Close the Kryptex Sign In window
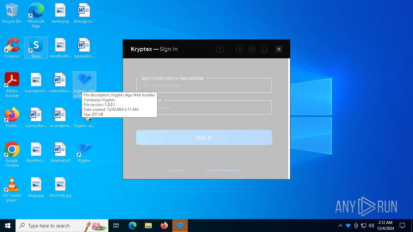The width and height of the screenshot is (413, 232). coord(279,49)
